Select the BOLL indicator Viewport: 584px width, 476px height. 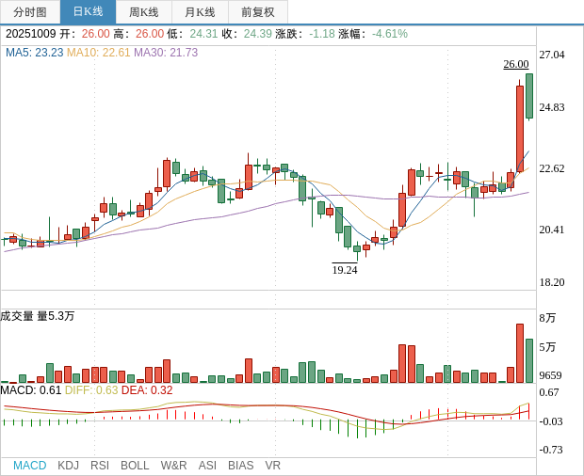(135, 466)
